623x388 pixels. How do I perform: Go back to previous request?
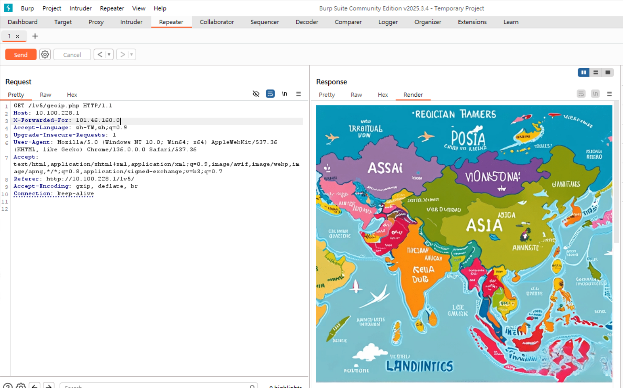click(x=100, y=54)
